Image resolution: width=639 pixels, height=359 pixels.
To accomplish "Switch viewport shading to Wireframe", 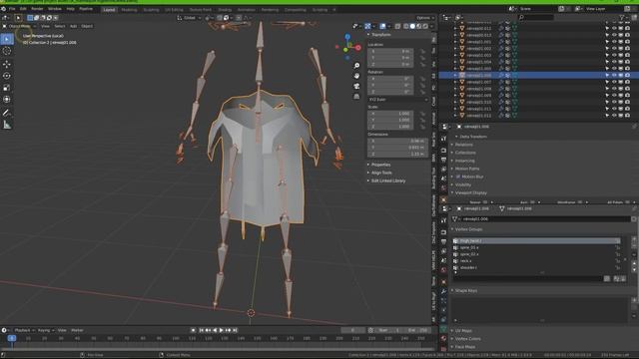I will click(406, 26).
